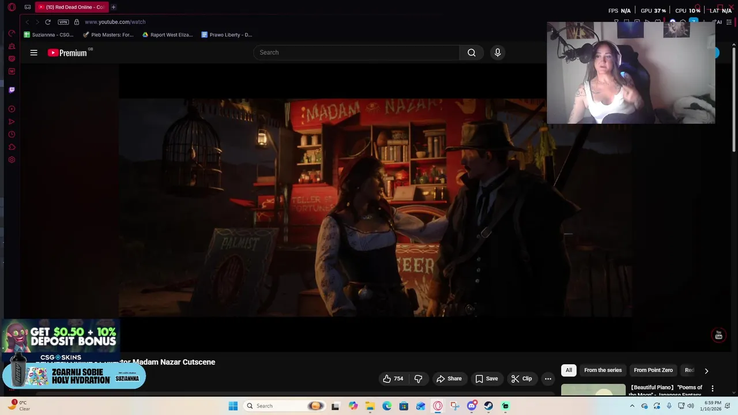This screenshot has width=738, height=415.
Task: Open more actions three-dot menu under the video
Action: pos(548,379)
